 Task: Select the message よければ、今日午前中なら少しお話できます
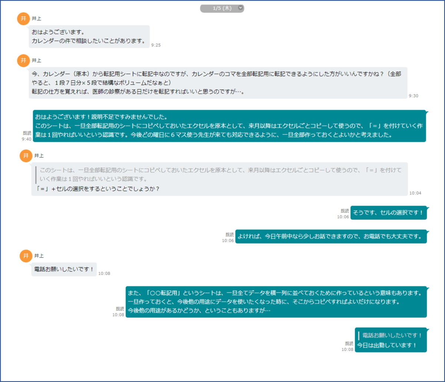(x=331, y=236)
